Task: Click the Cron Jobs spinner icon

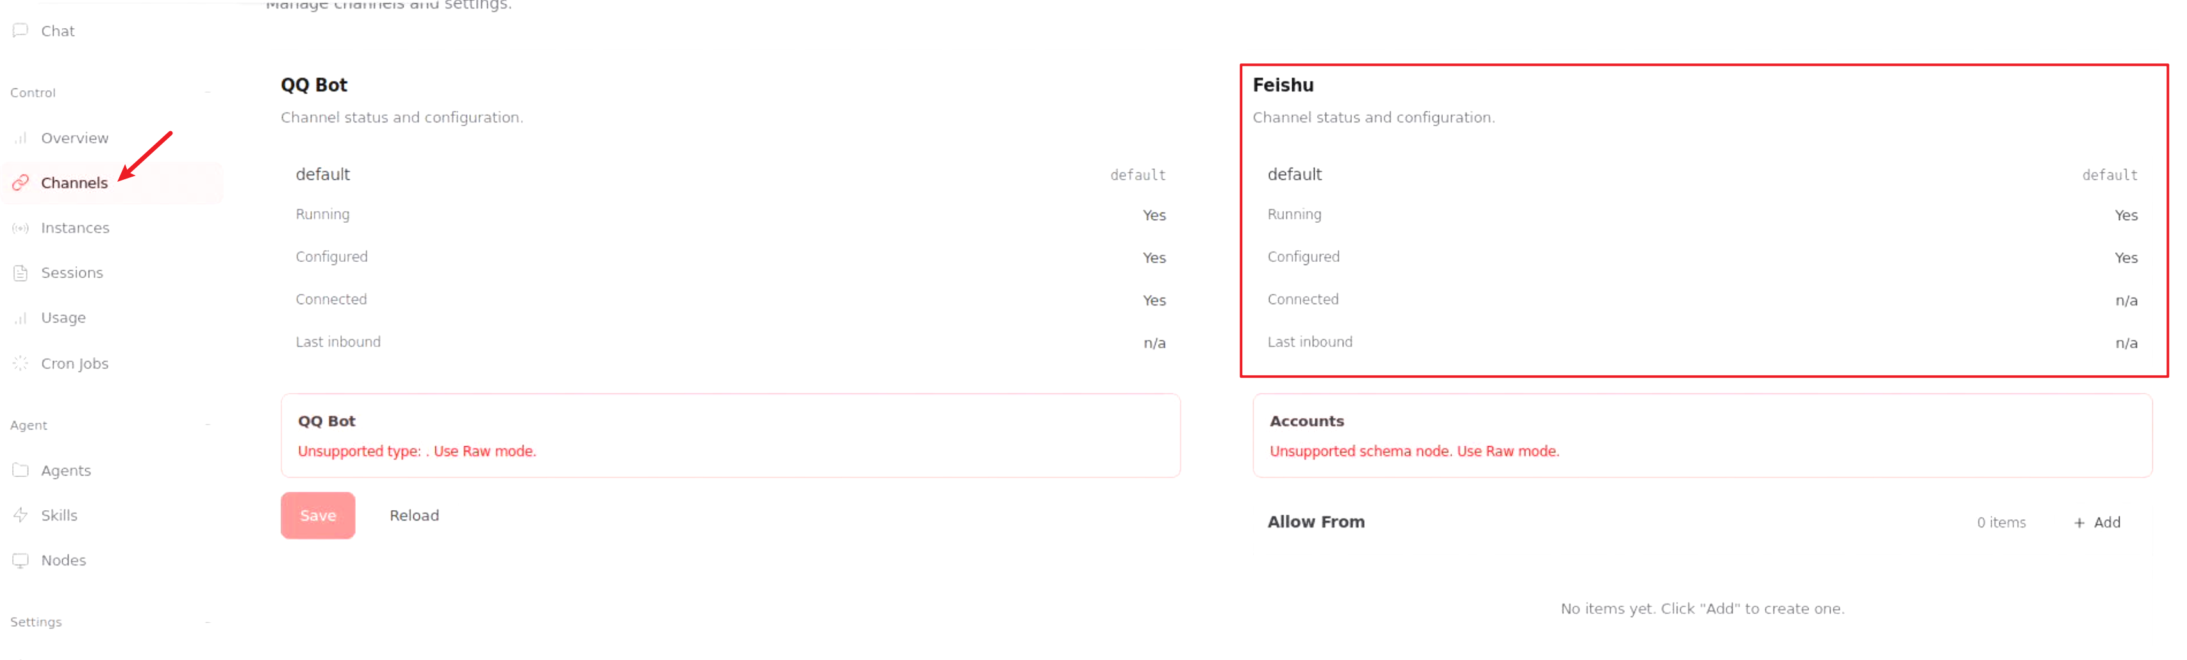Action: (x=21, y=363)
